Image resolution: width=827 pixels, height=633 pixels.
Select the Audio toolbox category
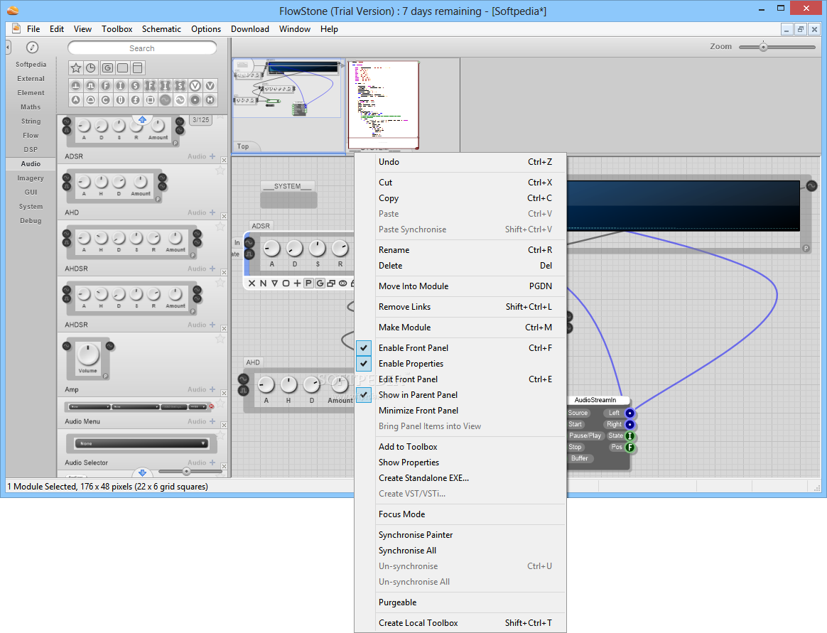point(31,164)
